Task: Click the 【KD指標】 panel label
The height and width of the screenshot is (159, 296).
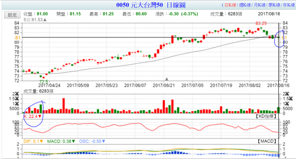Action: pos(266,116)
